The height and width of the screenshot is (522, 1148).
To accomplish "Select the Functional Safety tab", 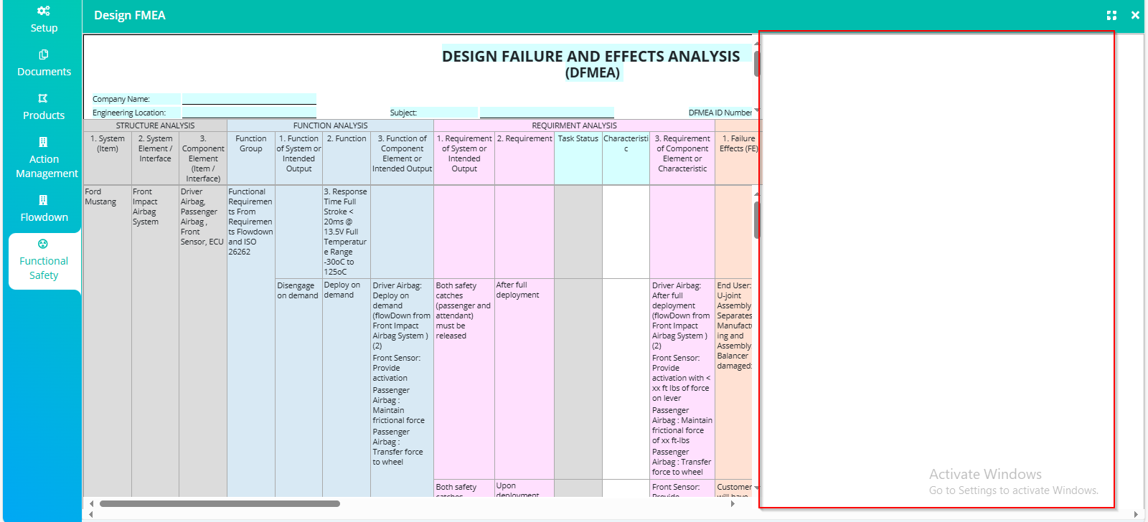I will tap(44, 260).
